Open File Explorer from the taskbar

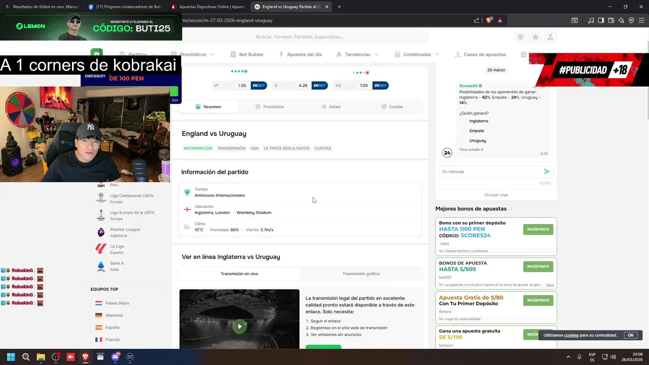[41, 357]
